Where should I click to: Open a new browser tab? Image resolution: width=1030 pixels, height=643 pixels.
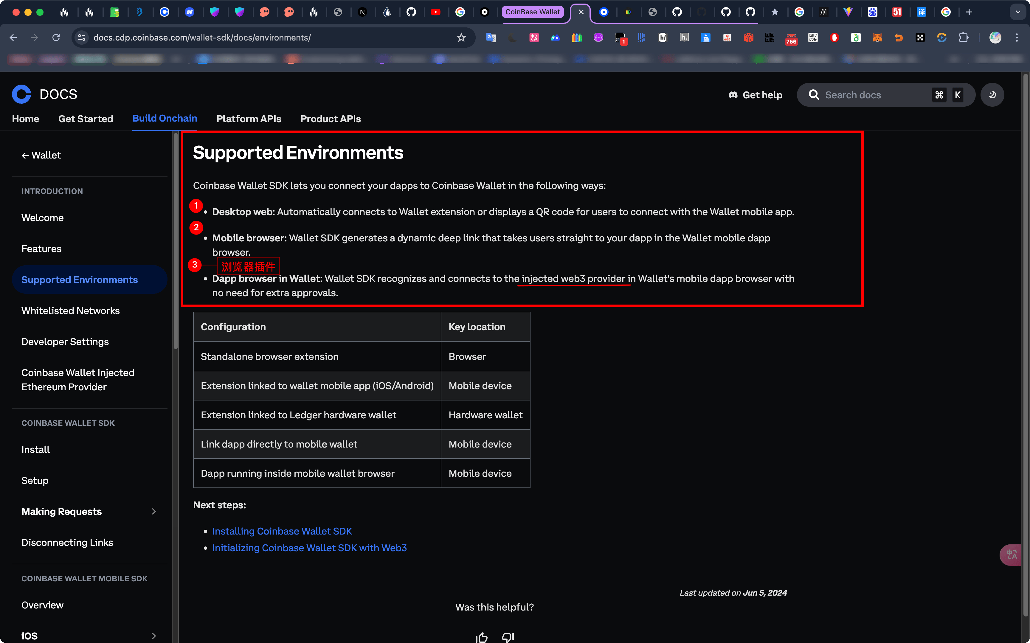tap(969, 12)
